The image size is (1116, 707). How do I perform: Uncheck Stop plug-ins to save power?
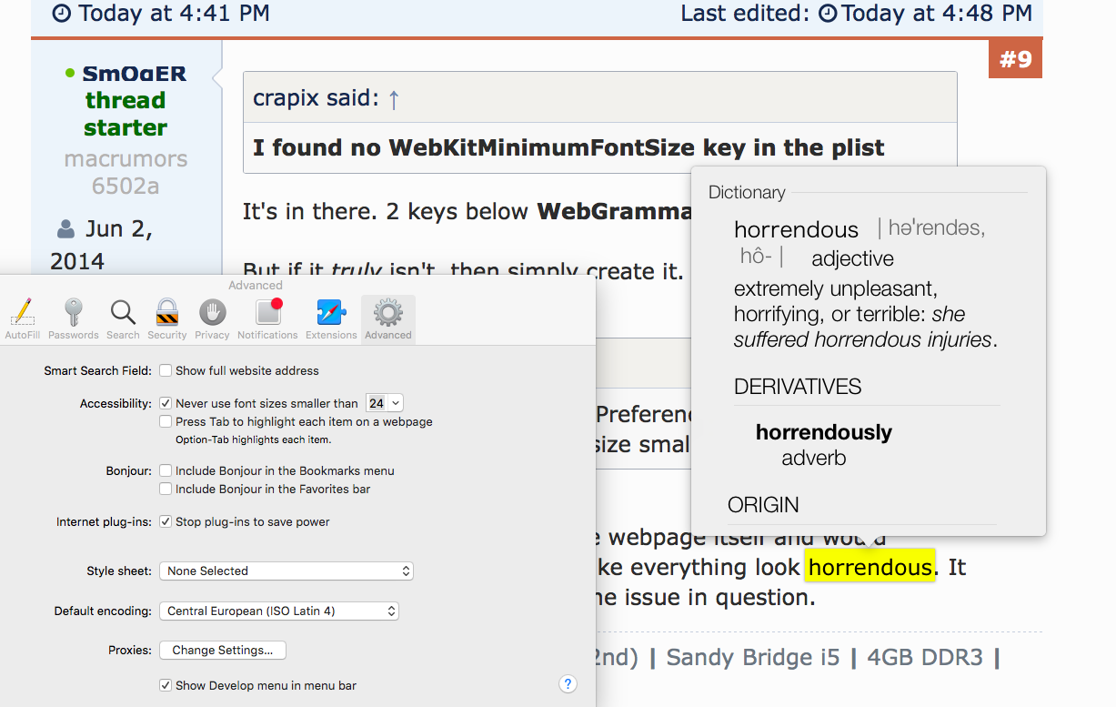(x=166, y=521)
